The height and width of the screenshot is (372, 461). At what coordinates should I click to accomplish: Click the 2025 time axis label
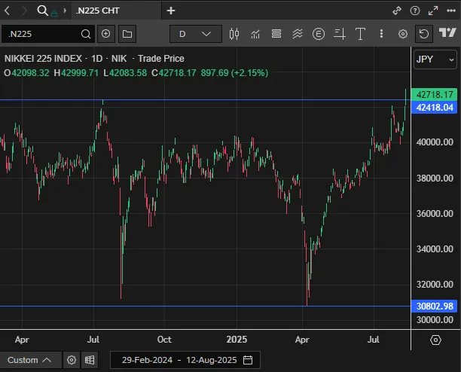237,340
